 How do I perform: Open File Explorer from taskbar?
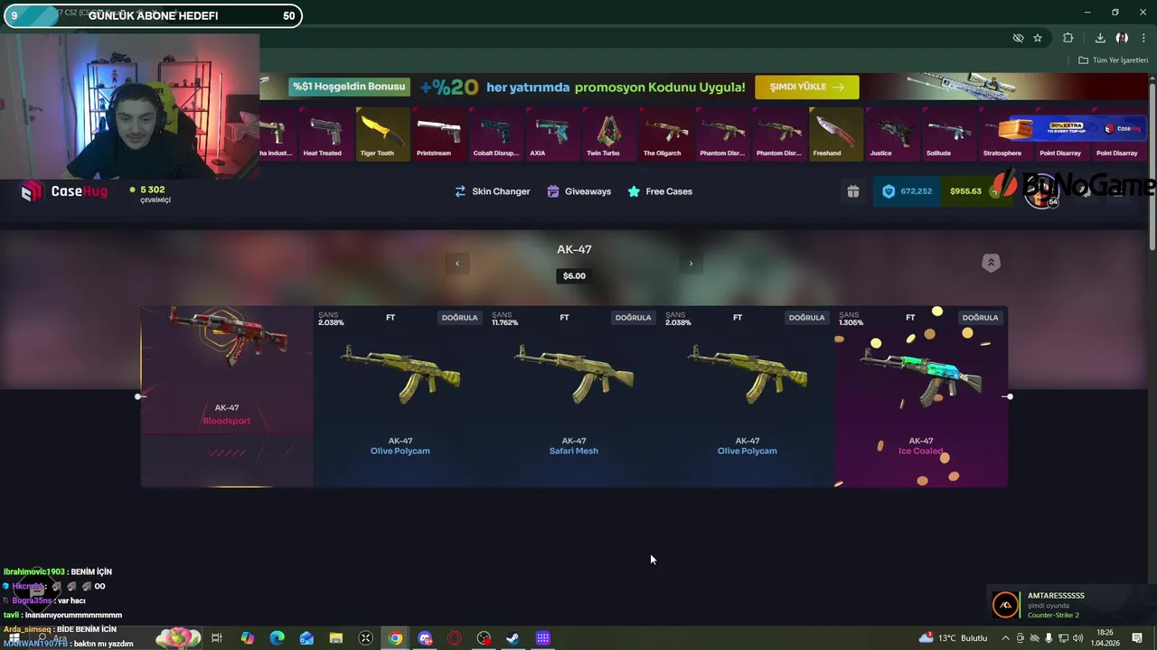tap(336, 638)
